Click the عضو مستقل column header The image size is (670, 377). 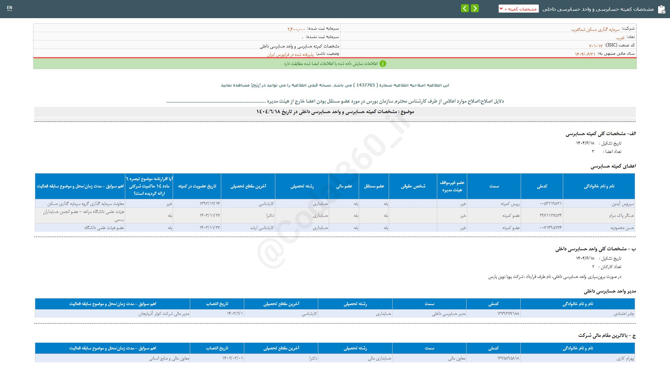click(374, 186)
